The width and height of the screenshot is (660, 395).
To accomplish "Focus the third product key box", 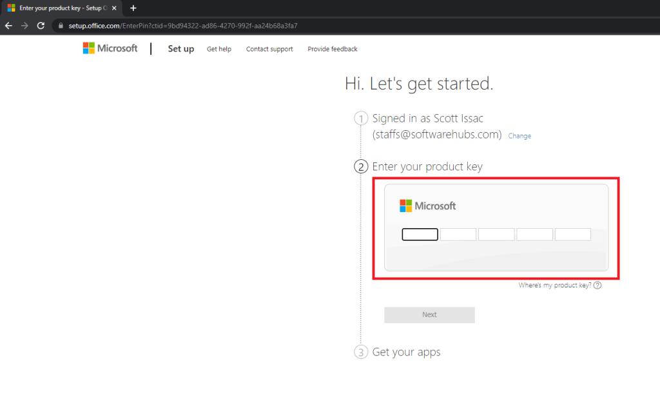I will coord(496,235).
